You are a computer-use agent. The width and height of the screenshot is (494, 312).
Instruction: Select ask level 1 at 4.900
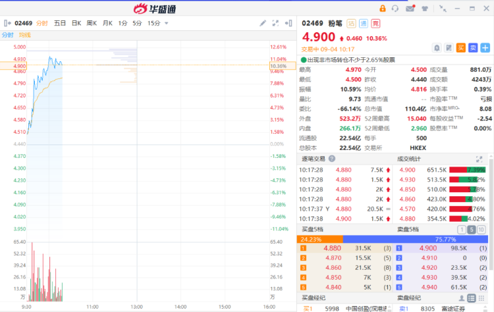coord(441,248)
